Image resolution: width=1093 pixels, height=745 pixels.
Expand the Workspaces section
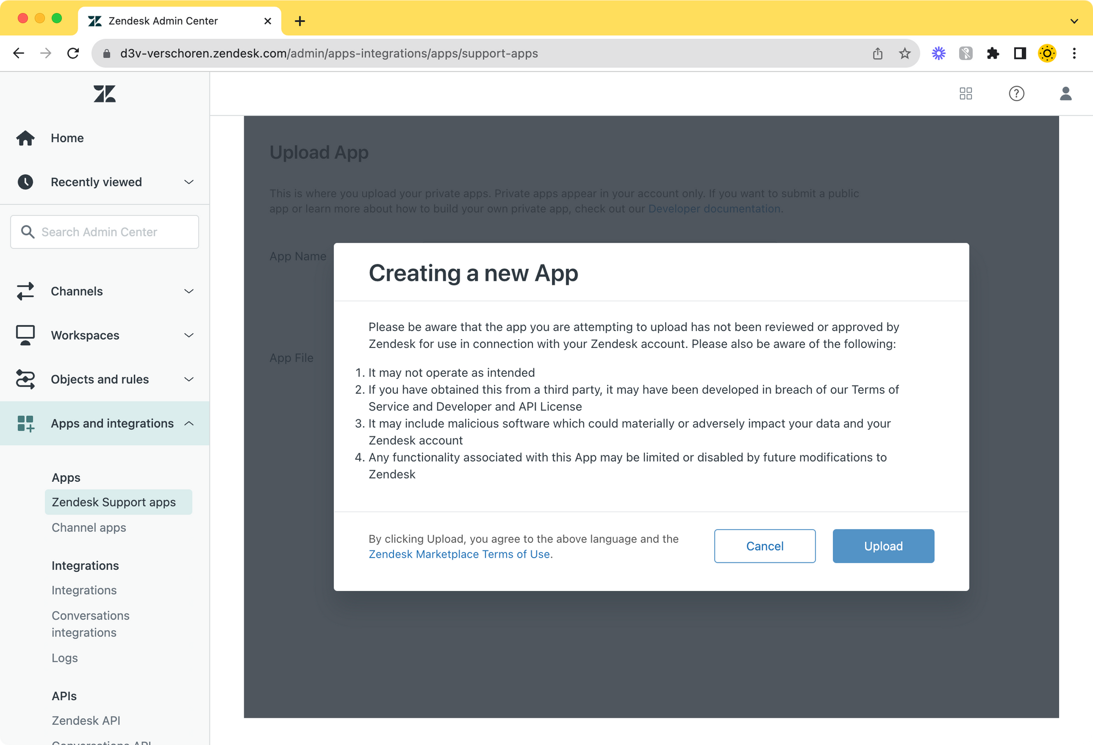(189, 335)
